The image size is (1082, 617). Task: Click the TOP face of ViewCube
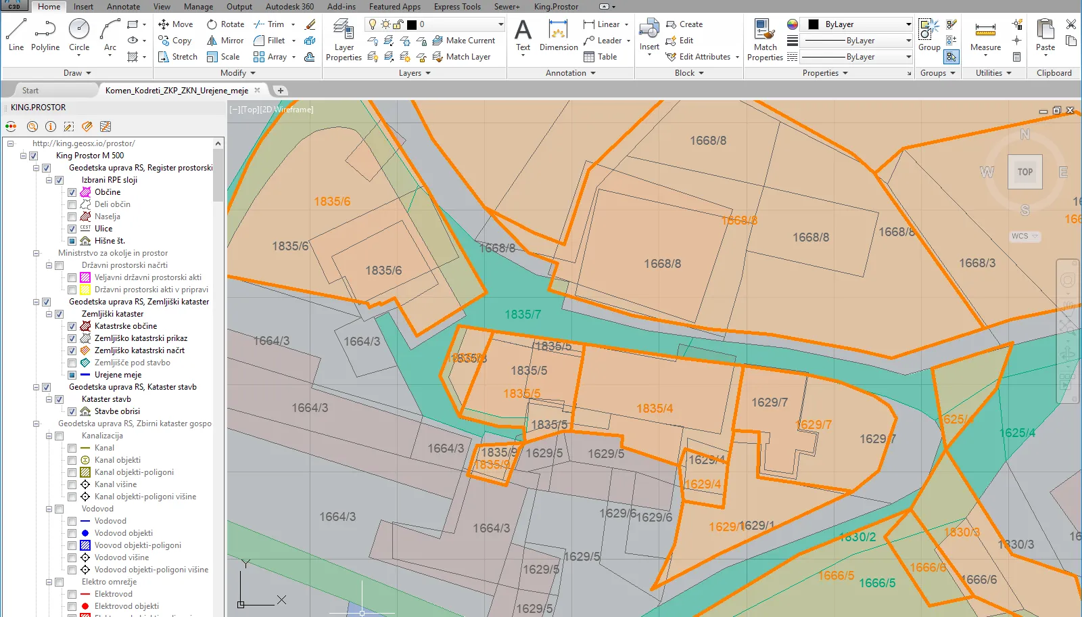(1025, 172)
